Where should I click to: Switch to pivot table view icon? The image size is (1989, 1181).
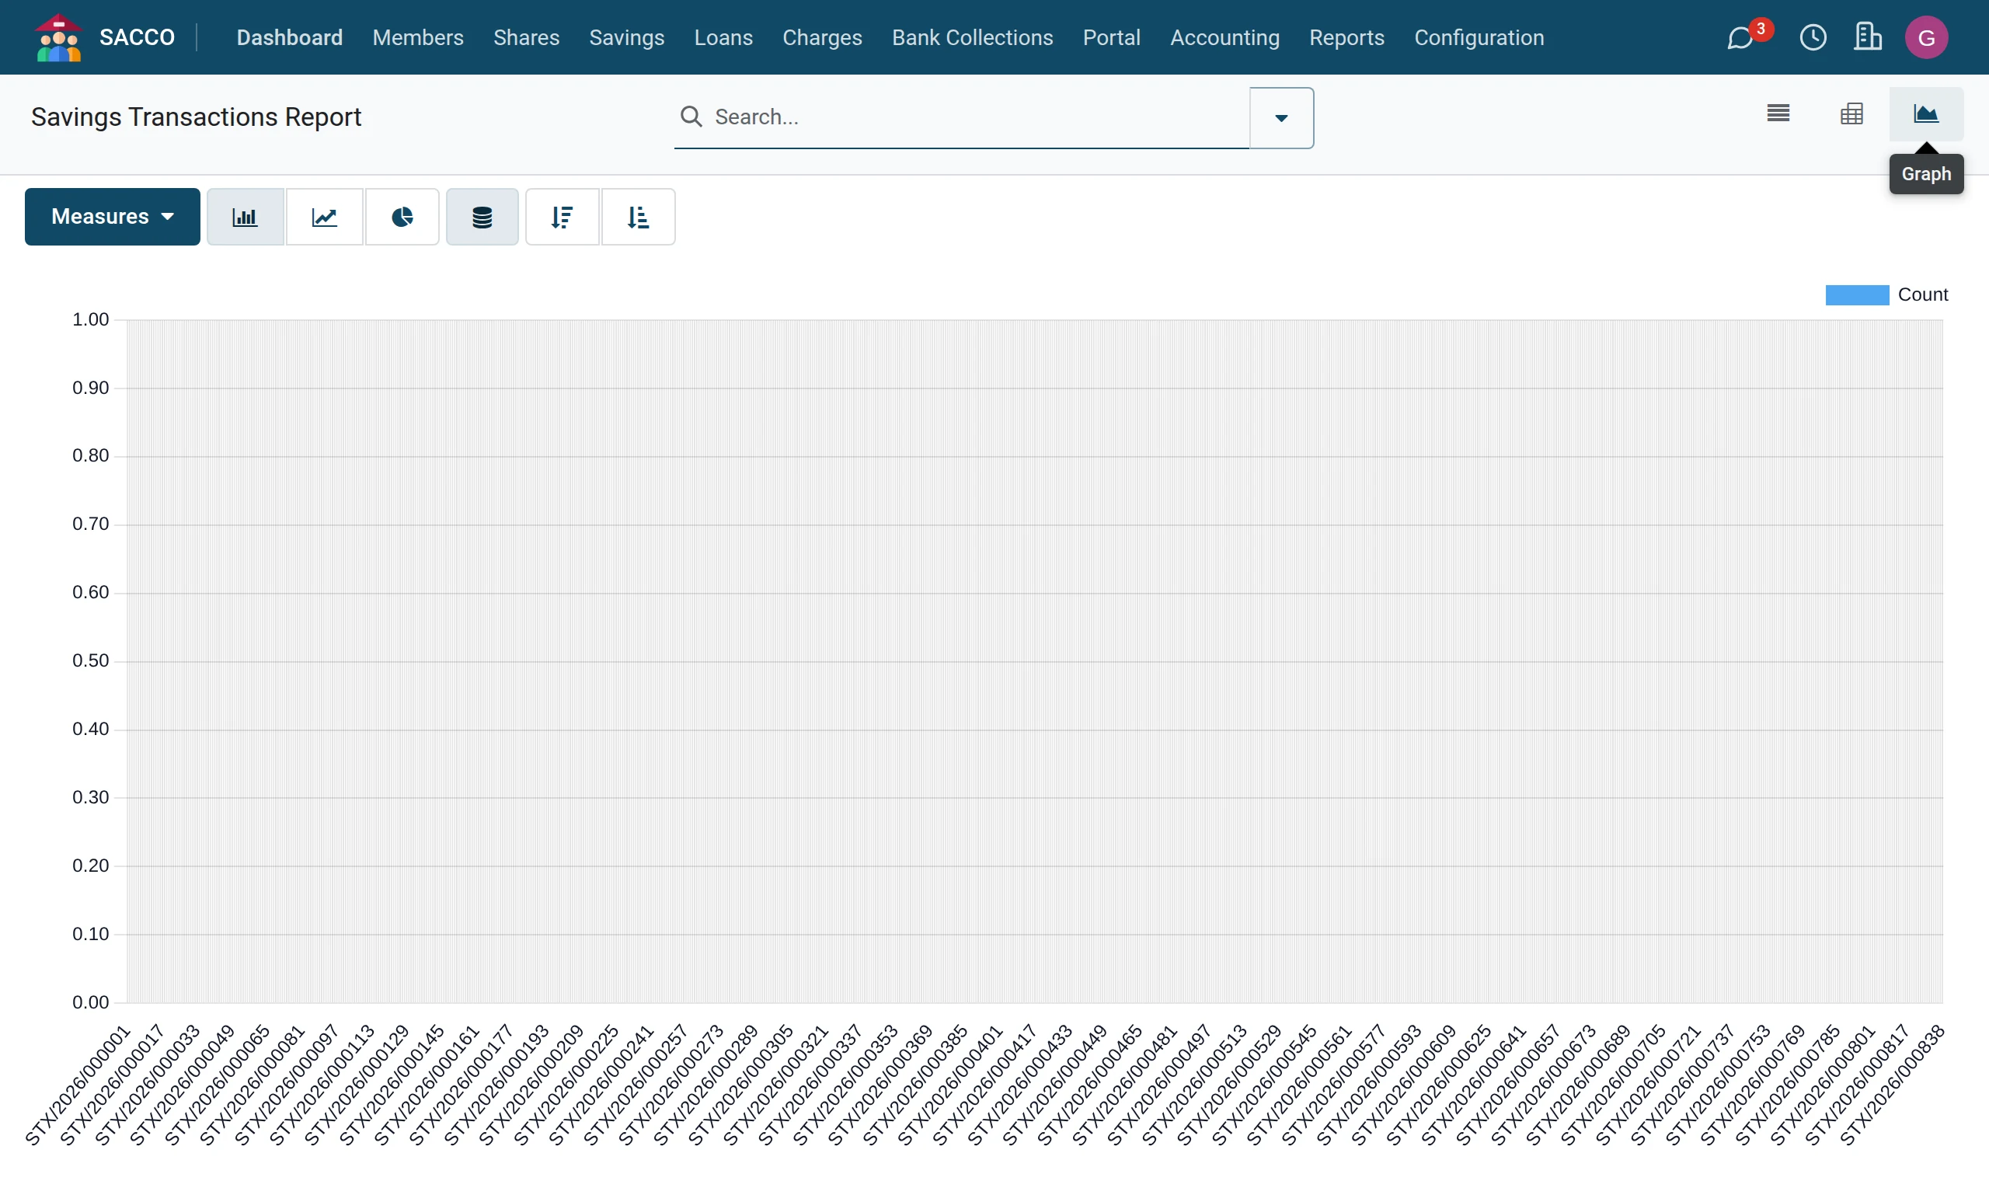(1852, 113)
